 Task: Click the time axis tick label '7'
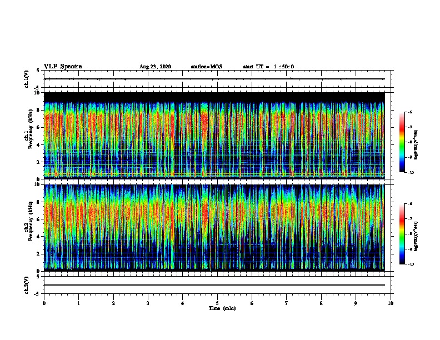pos(287,303)
